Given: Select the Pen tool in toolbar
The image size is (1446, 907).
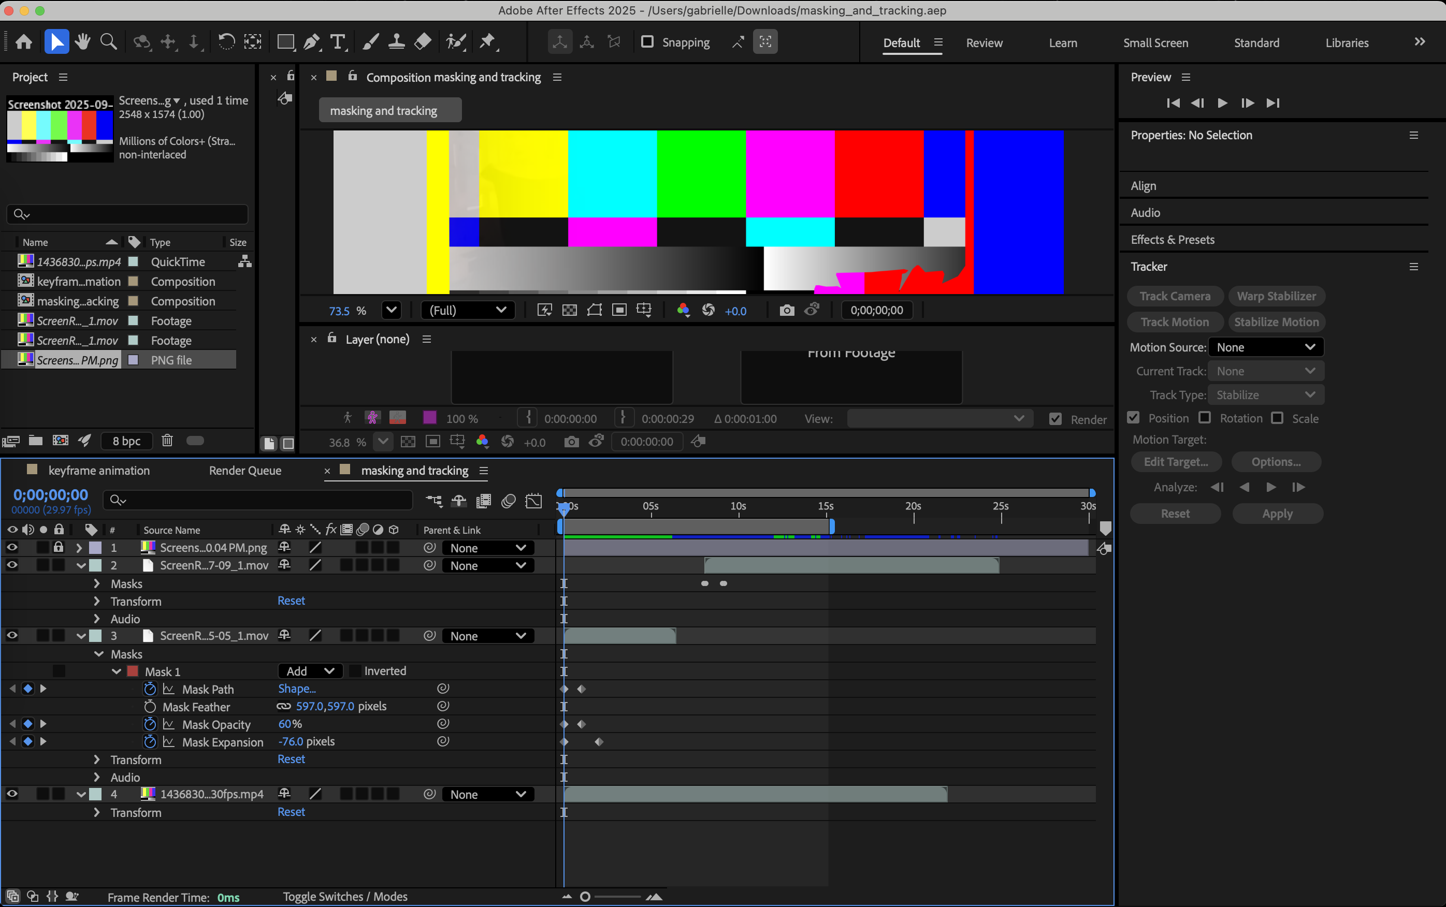Looking at the screenshot, I should coord(311,42).
